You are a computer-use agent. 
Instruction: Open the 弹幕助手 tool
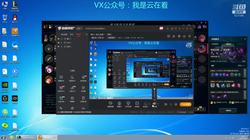[x=61, y=78]
